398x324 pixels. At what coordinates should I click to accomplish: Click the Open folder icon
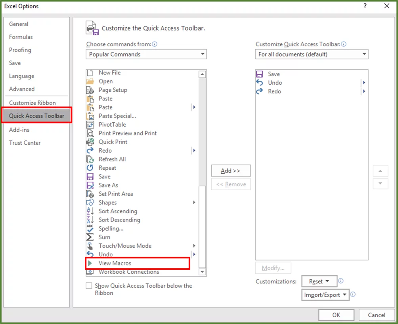(90, 81)
